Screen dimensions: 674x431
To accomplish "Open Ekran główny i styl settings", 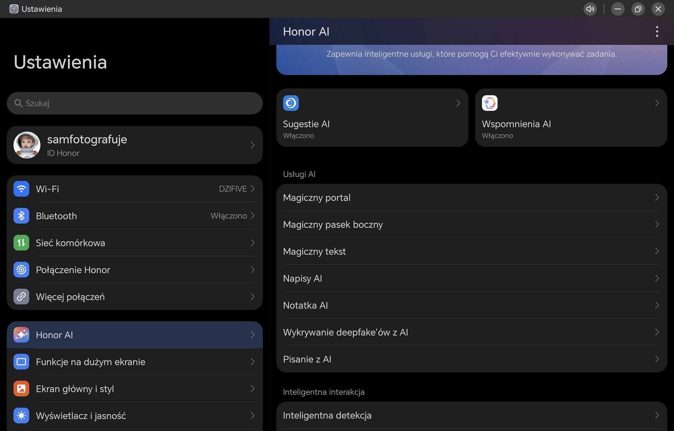I will pyautogui.click(x=135, y=388).
